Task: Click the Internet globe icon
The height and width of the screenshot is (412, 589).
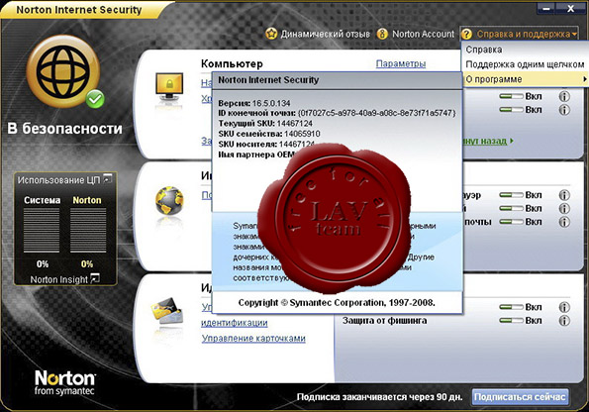Action: pyautogui.click(x=169, y=201)
